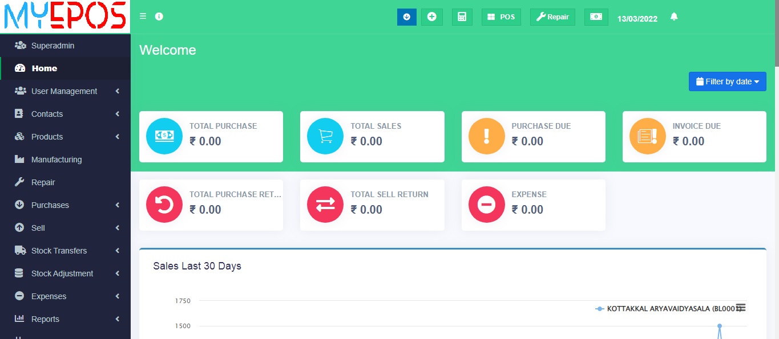Click the Welcome heading
Image resolution: width=779 pixels, height=339 pixels.
(168, 50)
